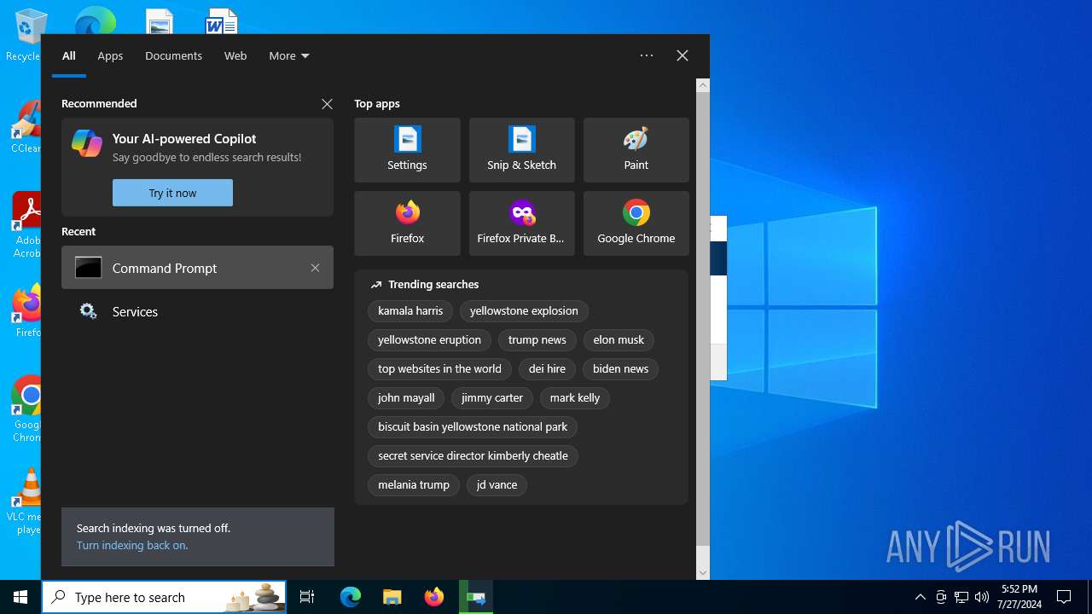Click scrollbar up arrow in search panel
Image resolution: width=1092 pixels, height=614 pixels.
coord(703,85)
